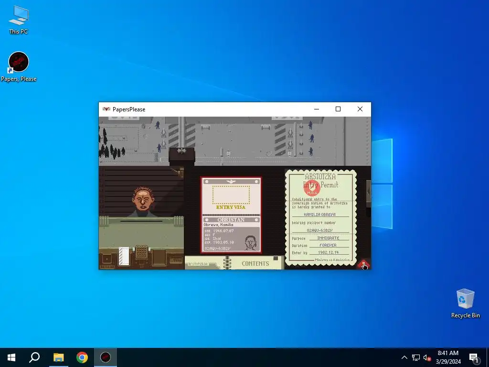Viewport: 489px width, 367px height.
Task: Launch Google Chrome from taskbar
Action: coord(82,357)
